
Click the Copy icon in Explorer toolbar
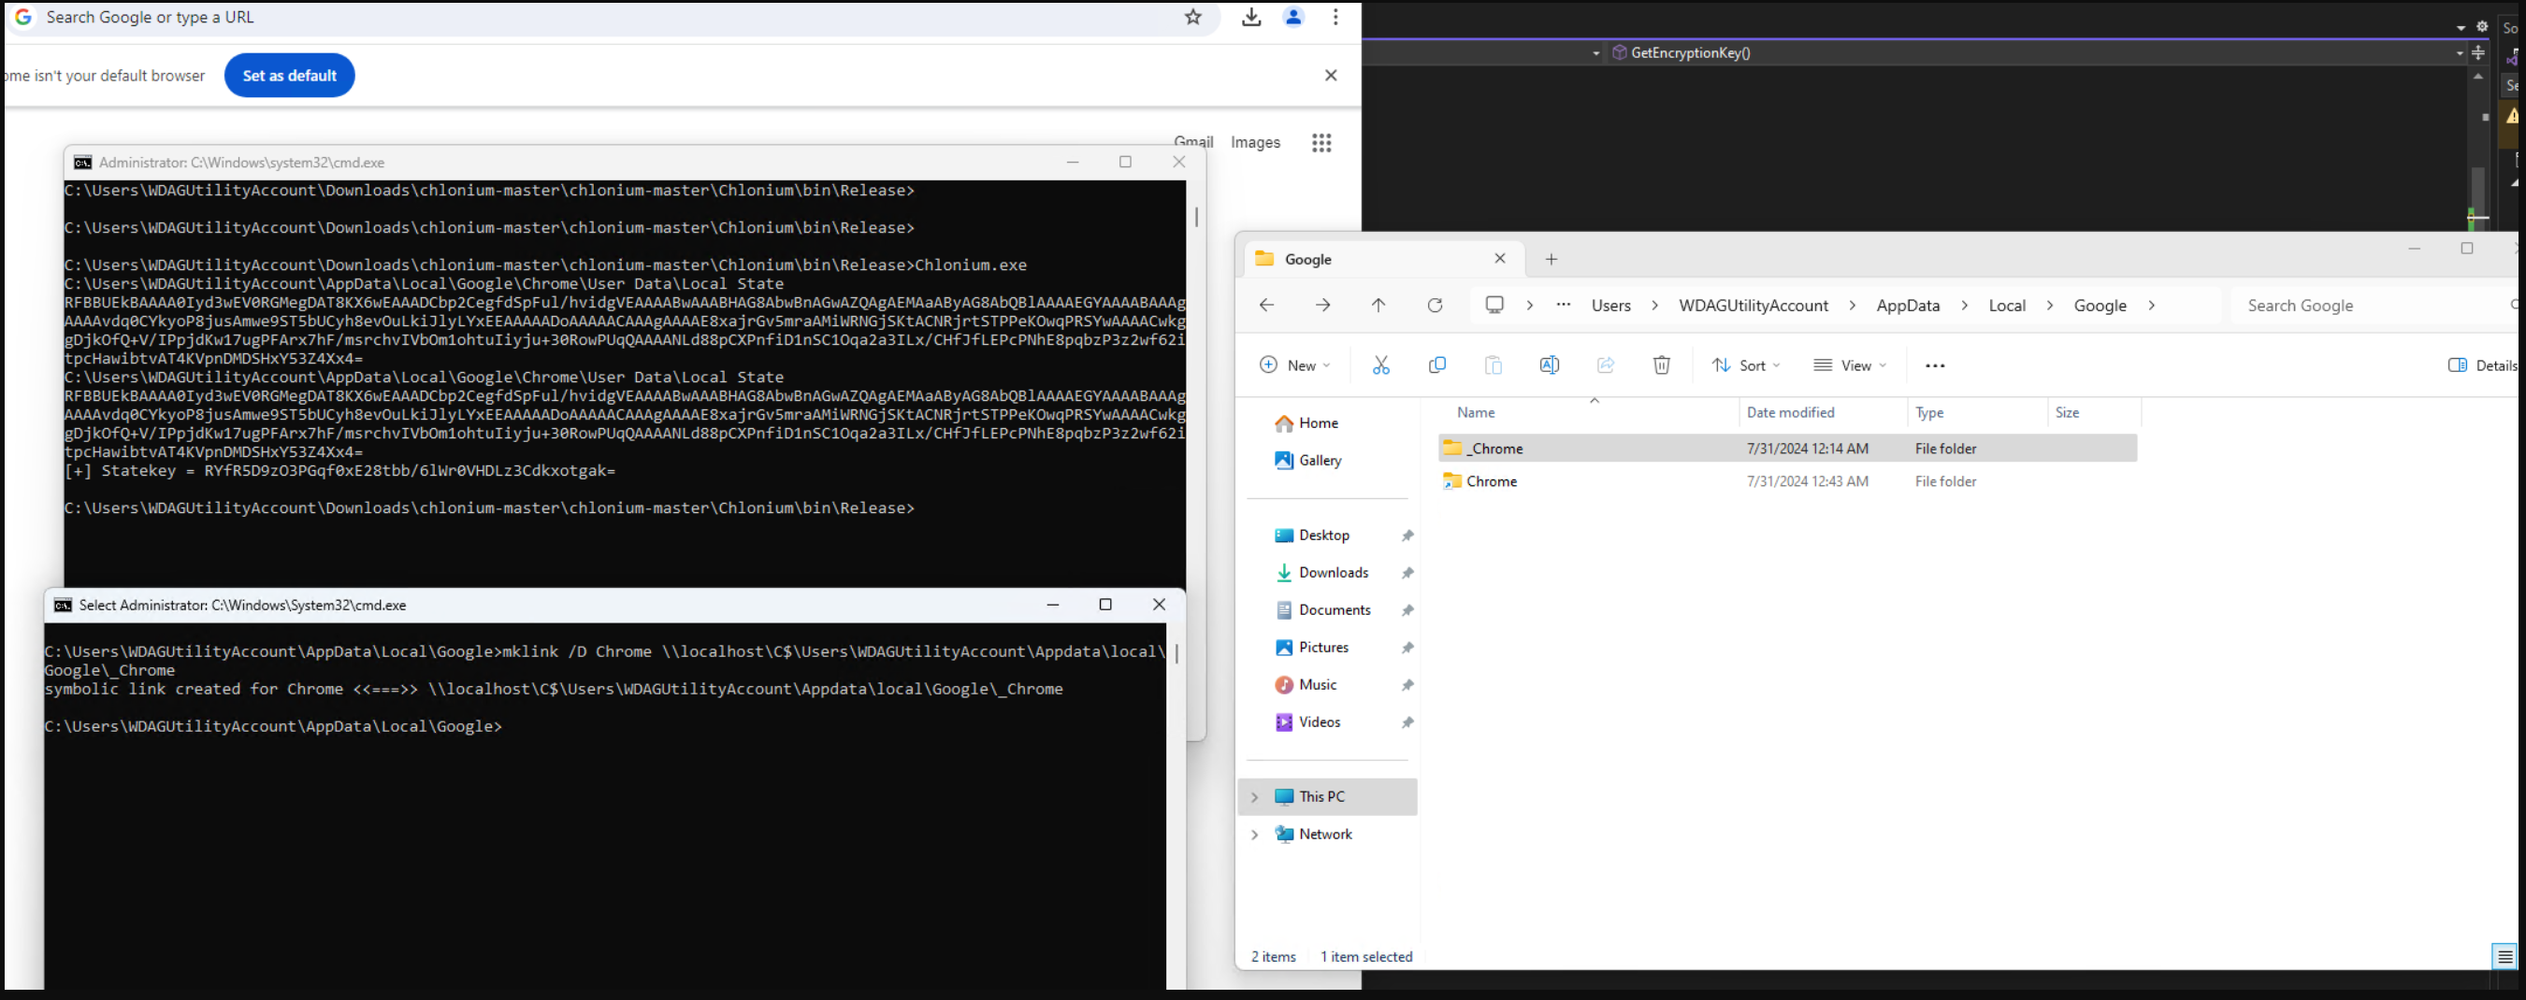[x=1436, y=365]
